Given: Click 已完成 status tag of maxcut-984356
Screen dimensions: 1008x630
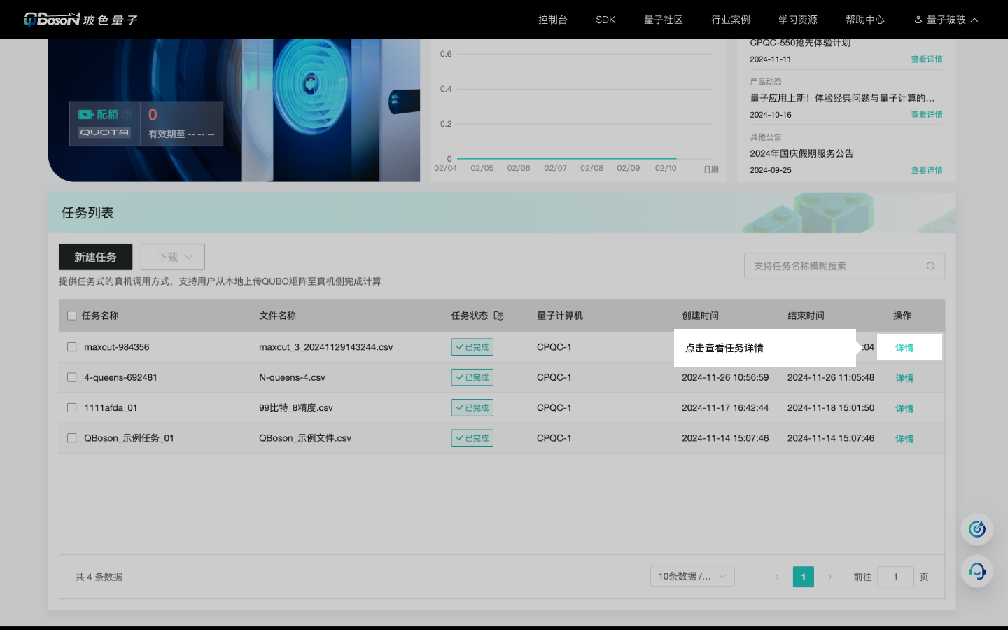Looking at the screenshot, I should tap(472, 347).
